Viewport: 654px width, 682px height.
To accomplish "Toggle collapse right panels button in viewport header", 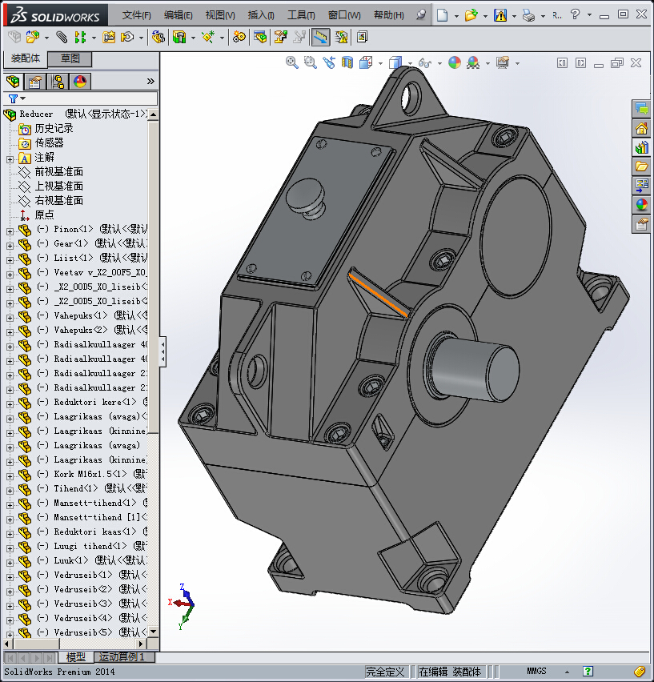I will coord(580,63).
